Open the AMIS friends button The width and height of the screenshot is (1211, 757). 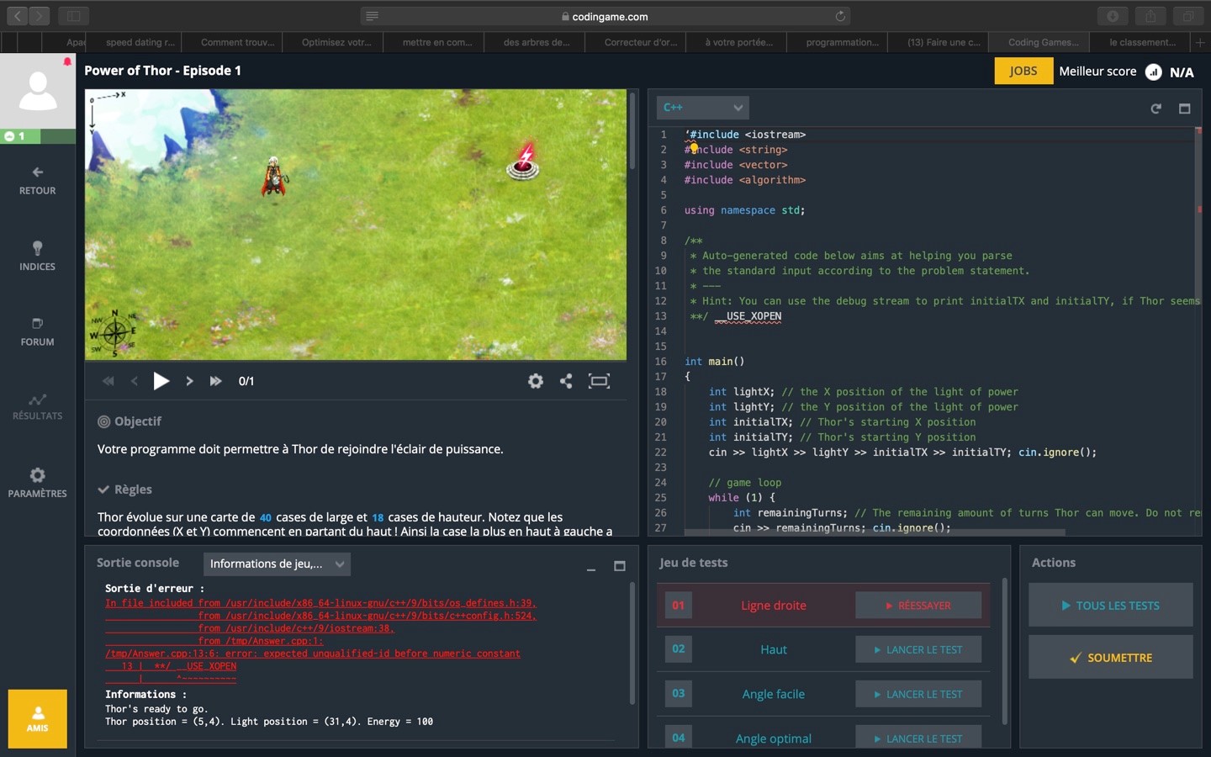point(38,717)
